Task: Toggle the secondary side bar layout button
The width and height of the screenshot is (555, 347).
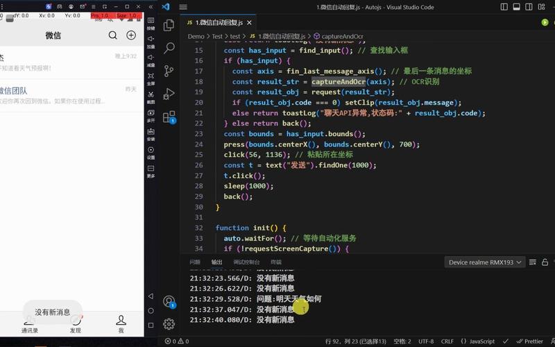Action: point(529,7)
